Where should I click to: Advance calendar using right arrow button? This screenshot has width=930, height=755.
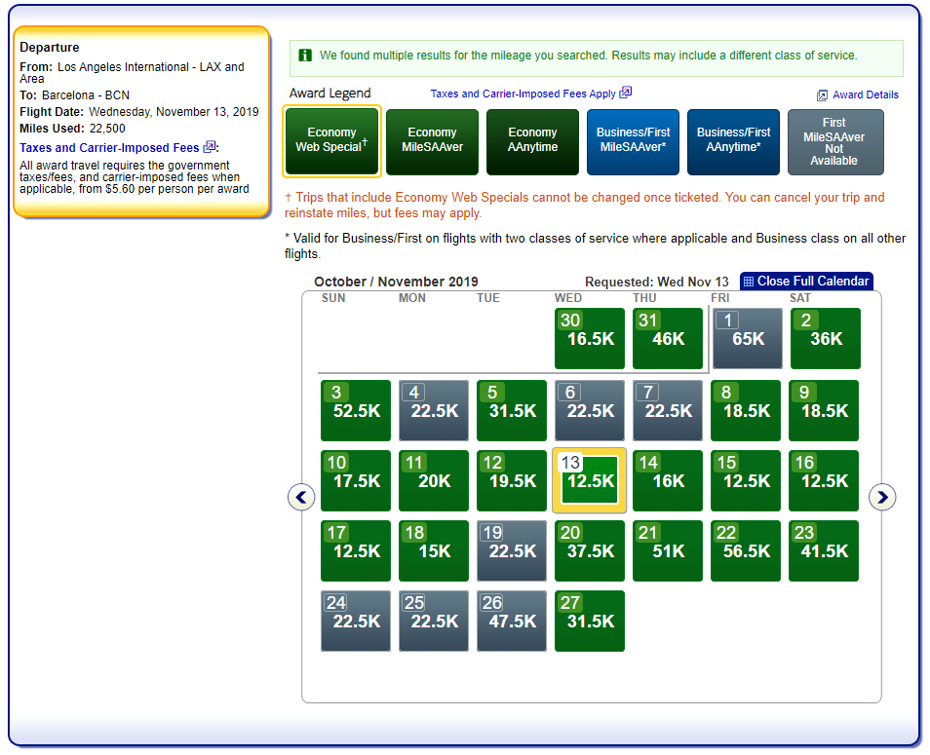(882, 498)
